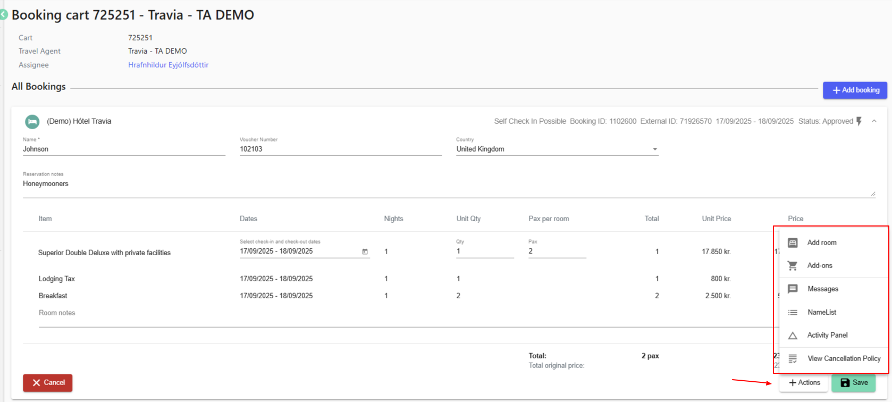Click the NameList list icon
This screenshot has height=402, width=892.
point(793,312)
